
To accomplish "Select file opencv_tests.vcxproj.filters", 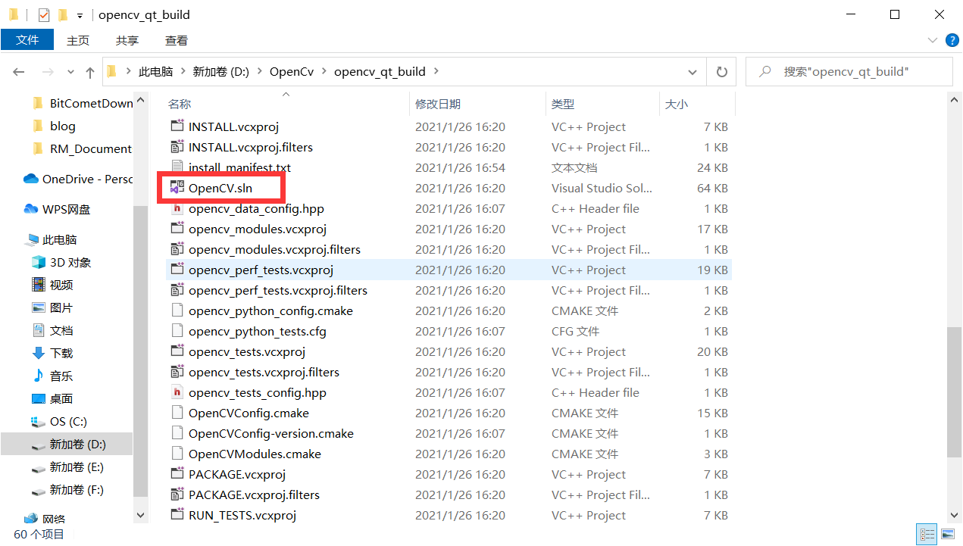I will (449, 372).
